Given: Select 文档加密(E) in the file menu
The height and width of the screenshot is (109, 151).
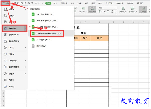Looking at the screenshot, I should 15,61.
